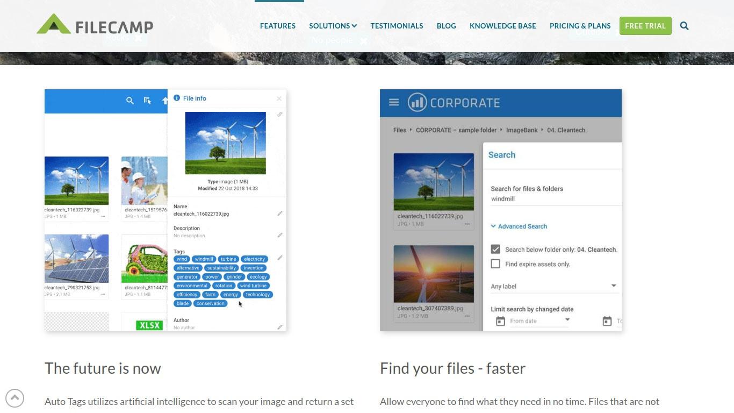Click the From date calendar icon
This screenshot has width=734, height=413.
point(500,321)
